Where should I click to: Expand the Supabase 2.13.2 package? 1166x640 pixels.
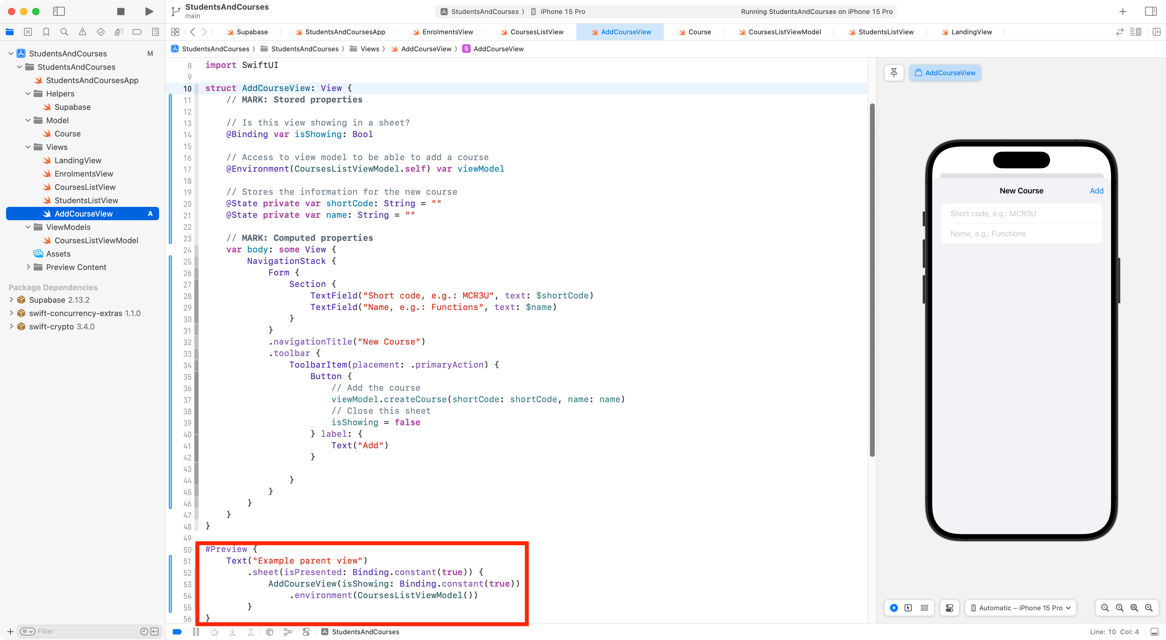pos(11,299)
